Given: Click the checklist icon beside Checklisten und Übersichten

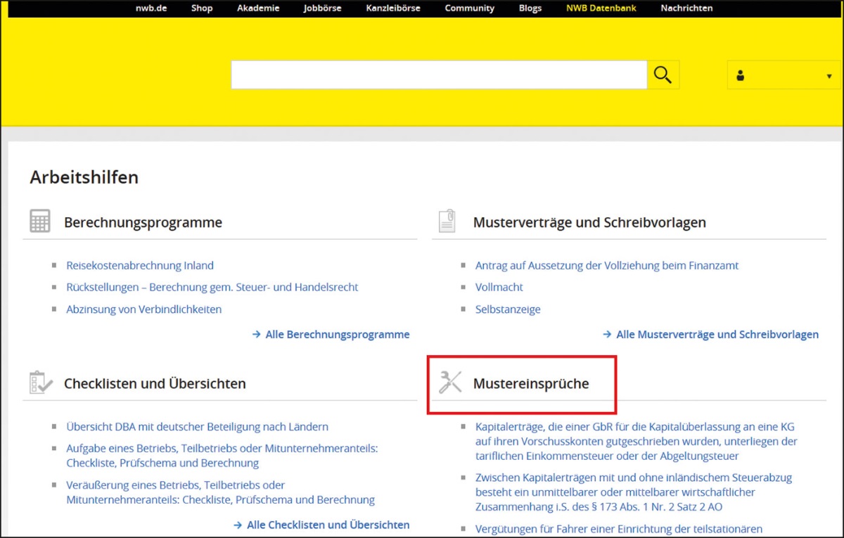Looking at the screenshot, I should click(x=40, y=383).
